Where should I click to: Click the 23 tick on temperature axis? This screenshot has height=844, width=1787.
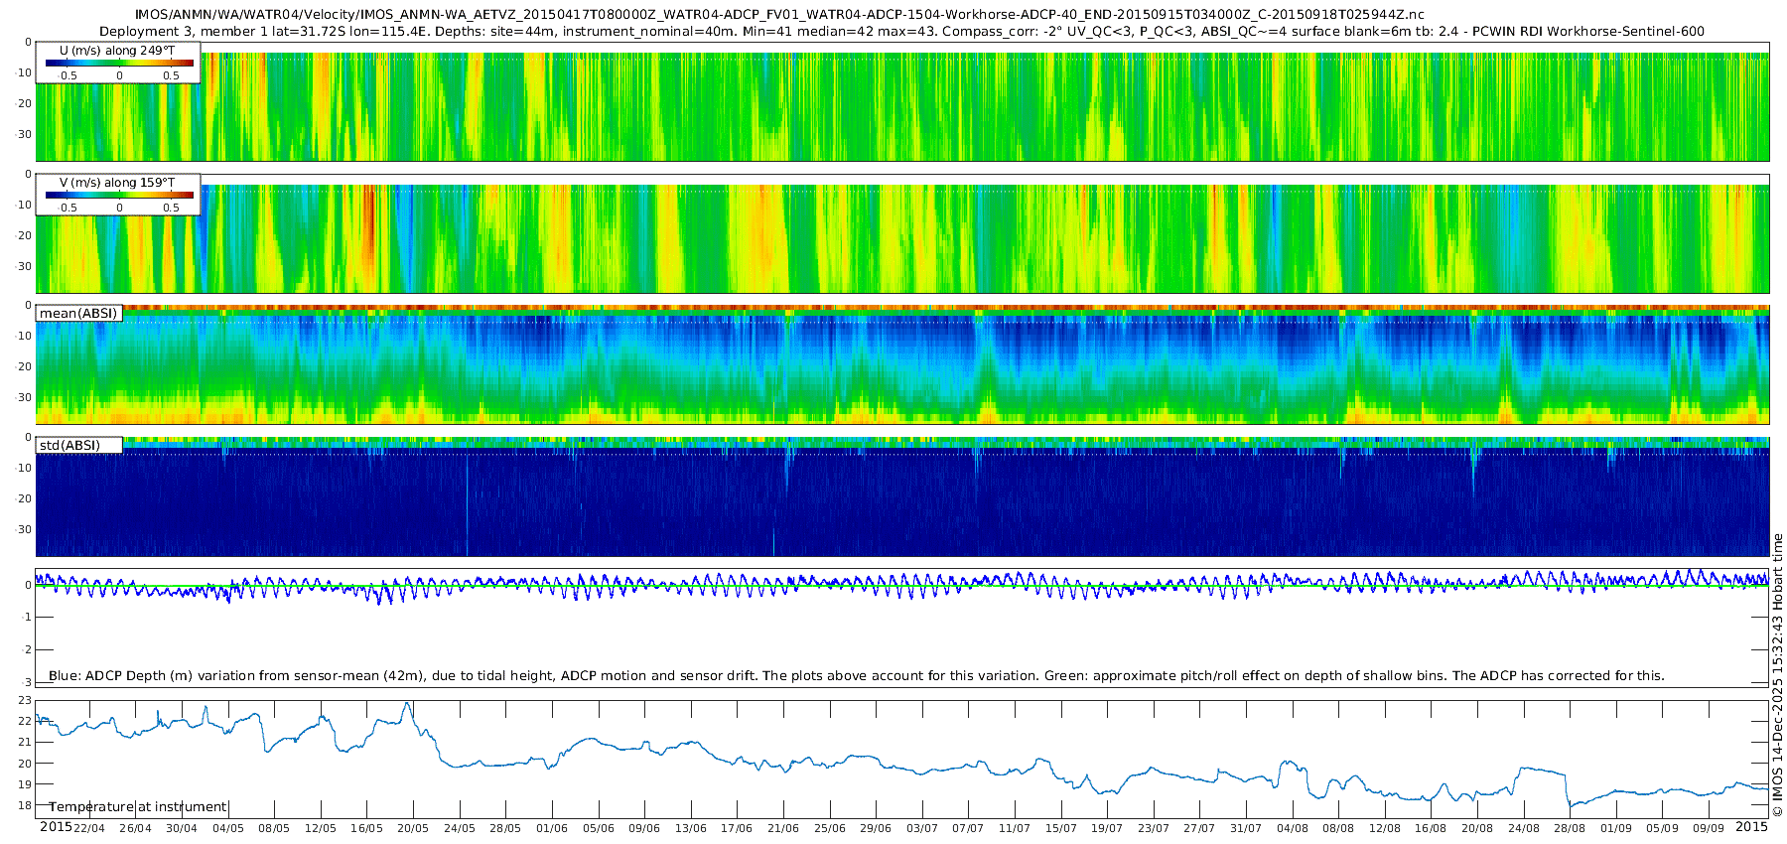click(25, 700)
